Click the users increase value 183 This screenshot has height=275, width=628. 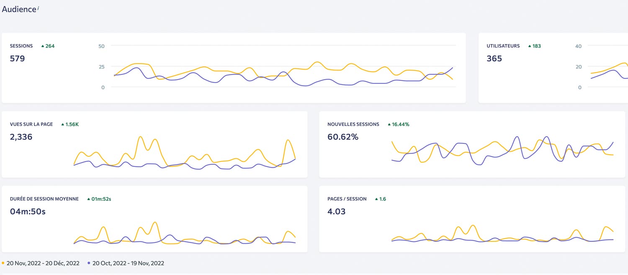click(537, 46)
